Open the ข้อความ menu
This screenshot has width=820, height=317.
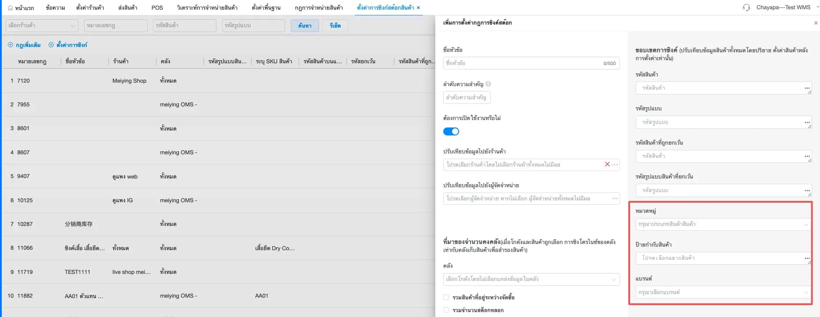pos(56,7)
